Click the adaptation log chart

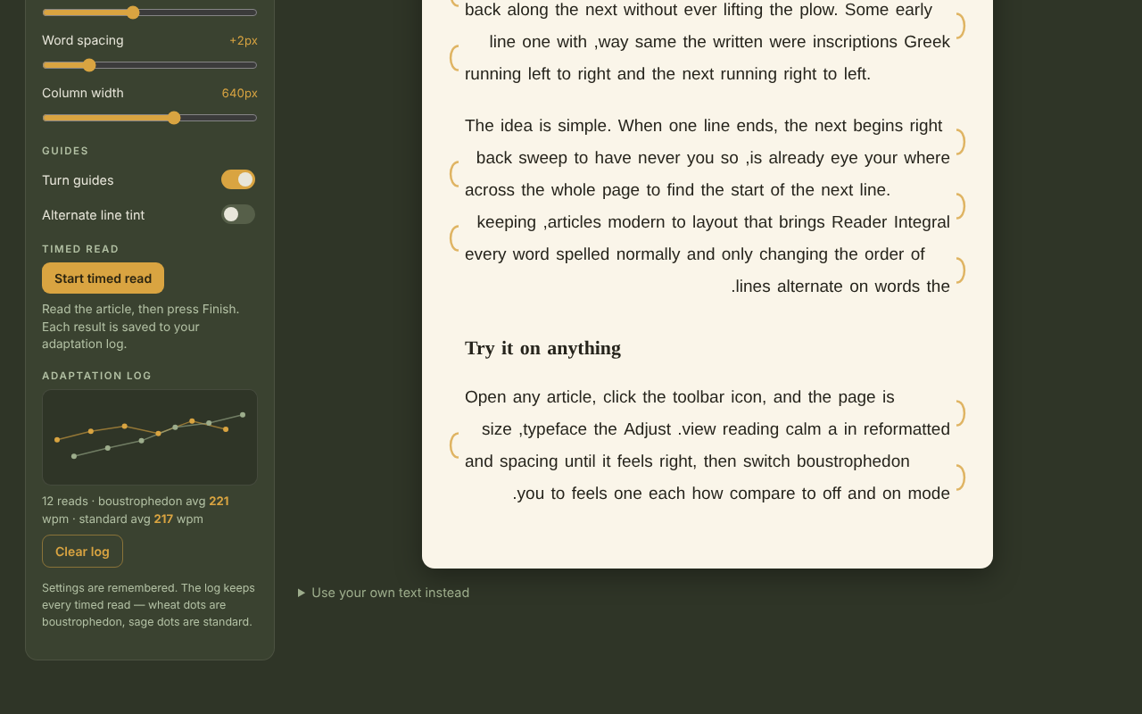point(150,437)
